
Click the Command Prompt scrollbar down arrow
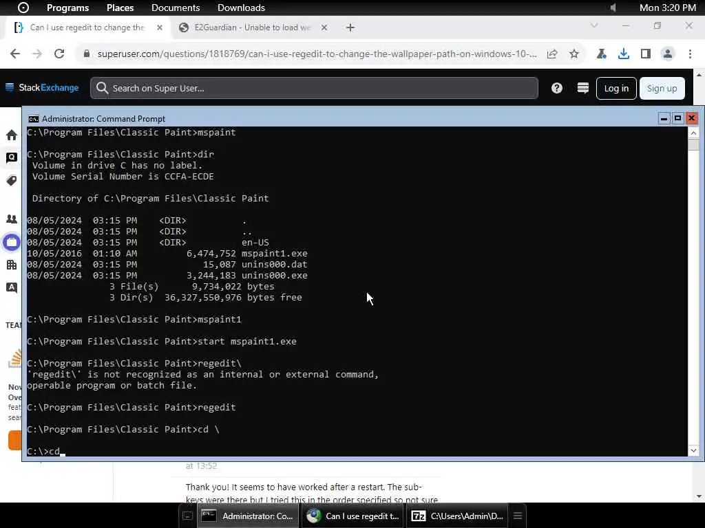coord(693,450)
